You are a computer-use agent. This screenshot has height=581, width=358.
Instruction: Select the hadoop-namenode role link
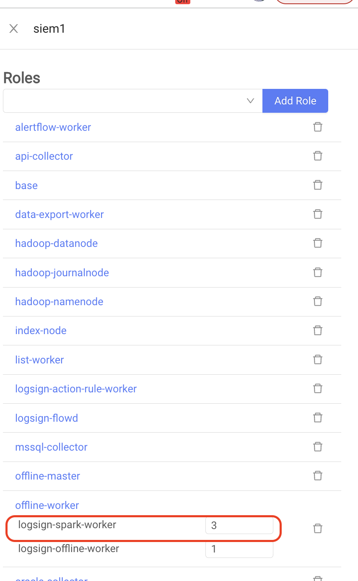click(59, 301)
